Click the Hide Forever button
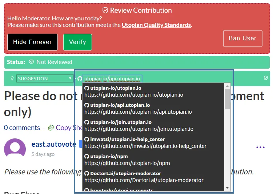The image size is (273, 194). 32,42
